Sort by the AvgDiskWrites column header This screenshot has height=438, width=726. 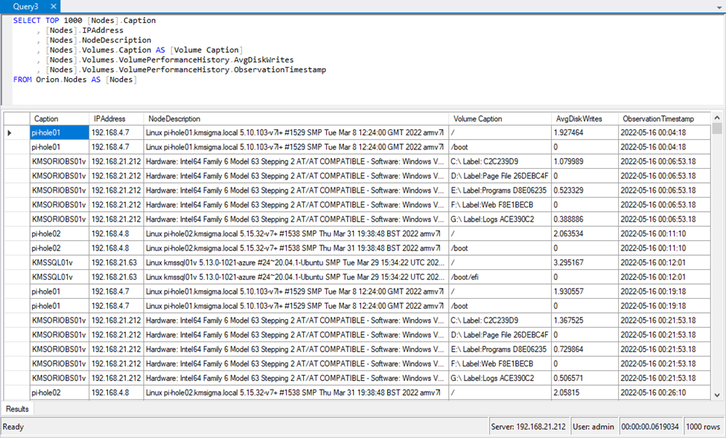pyautogui.click(x=585, y=119)
